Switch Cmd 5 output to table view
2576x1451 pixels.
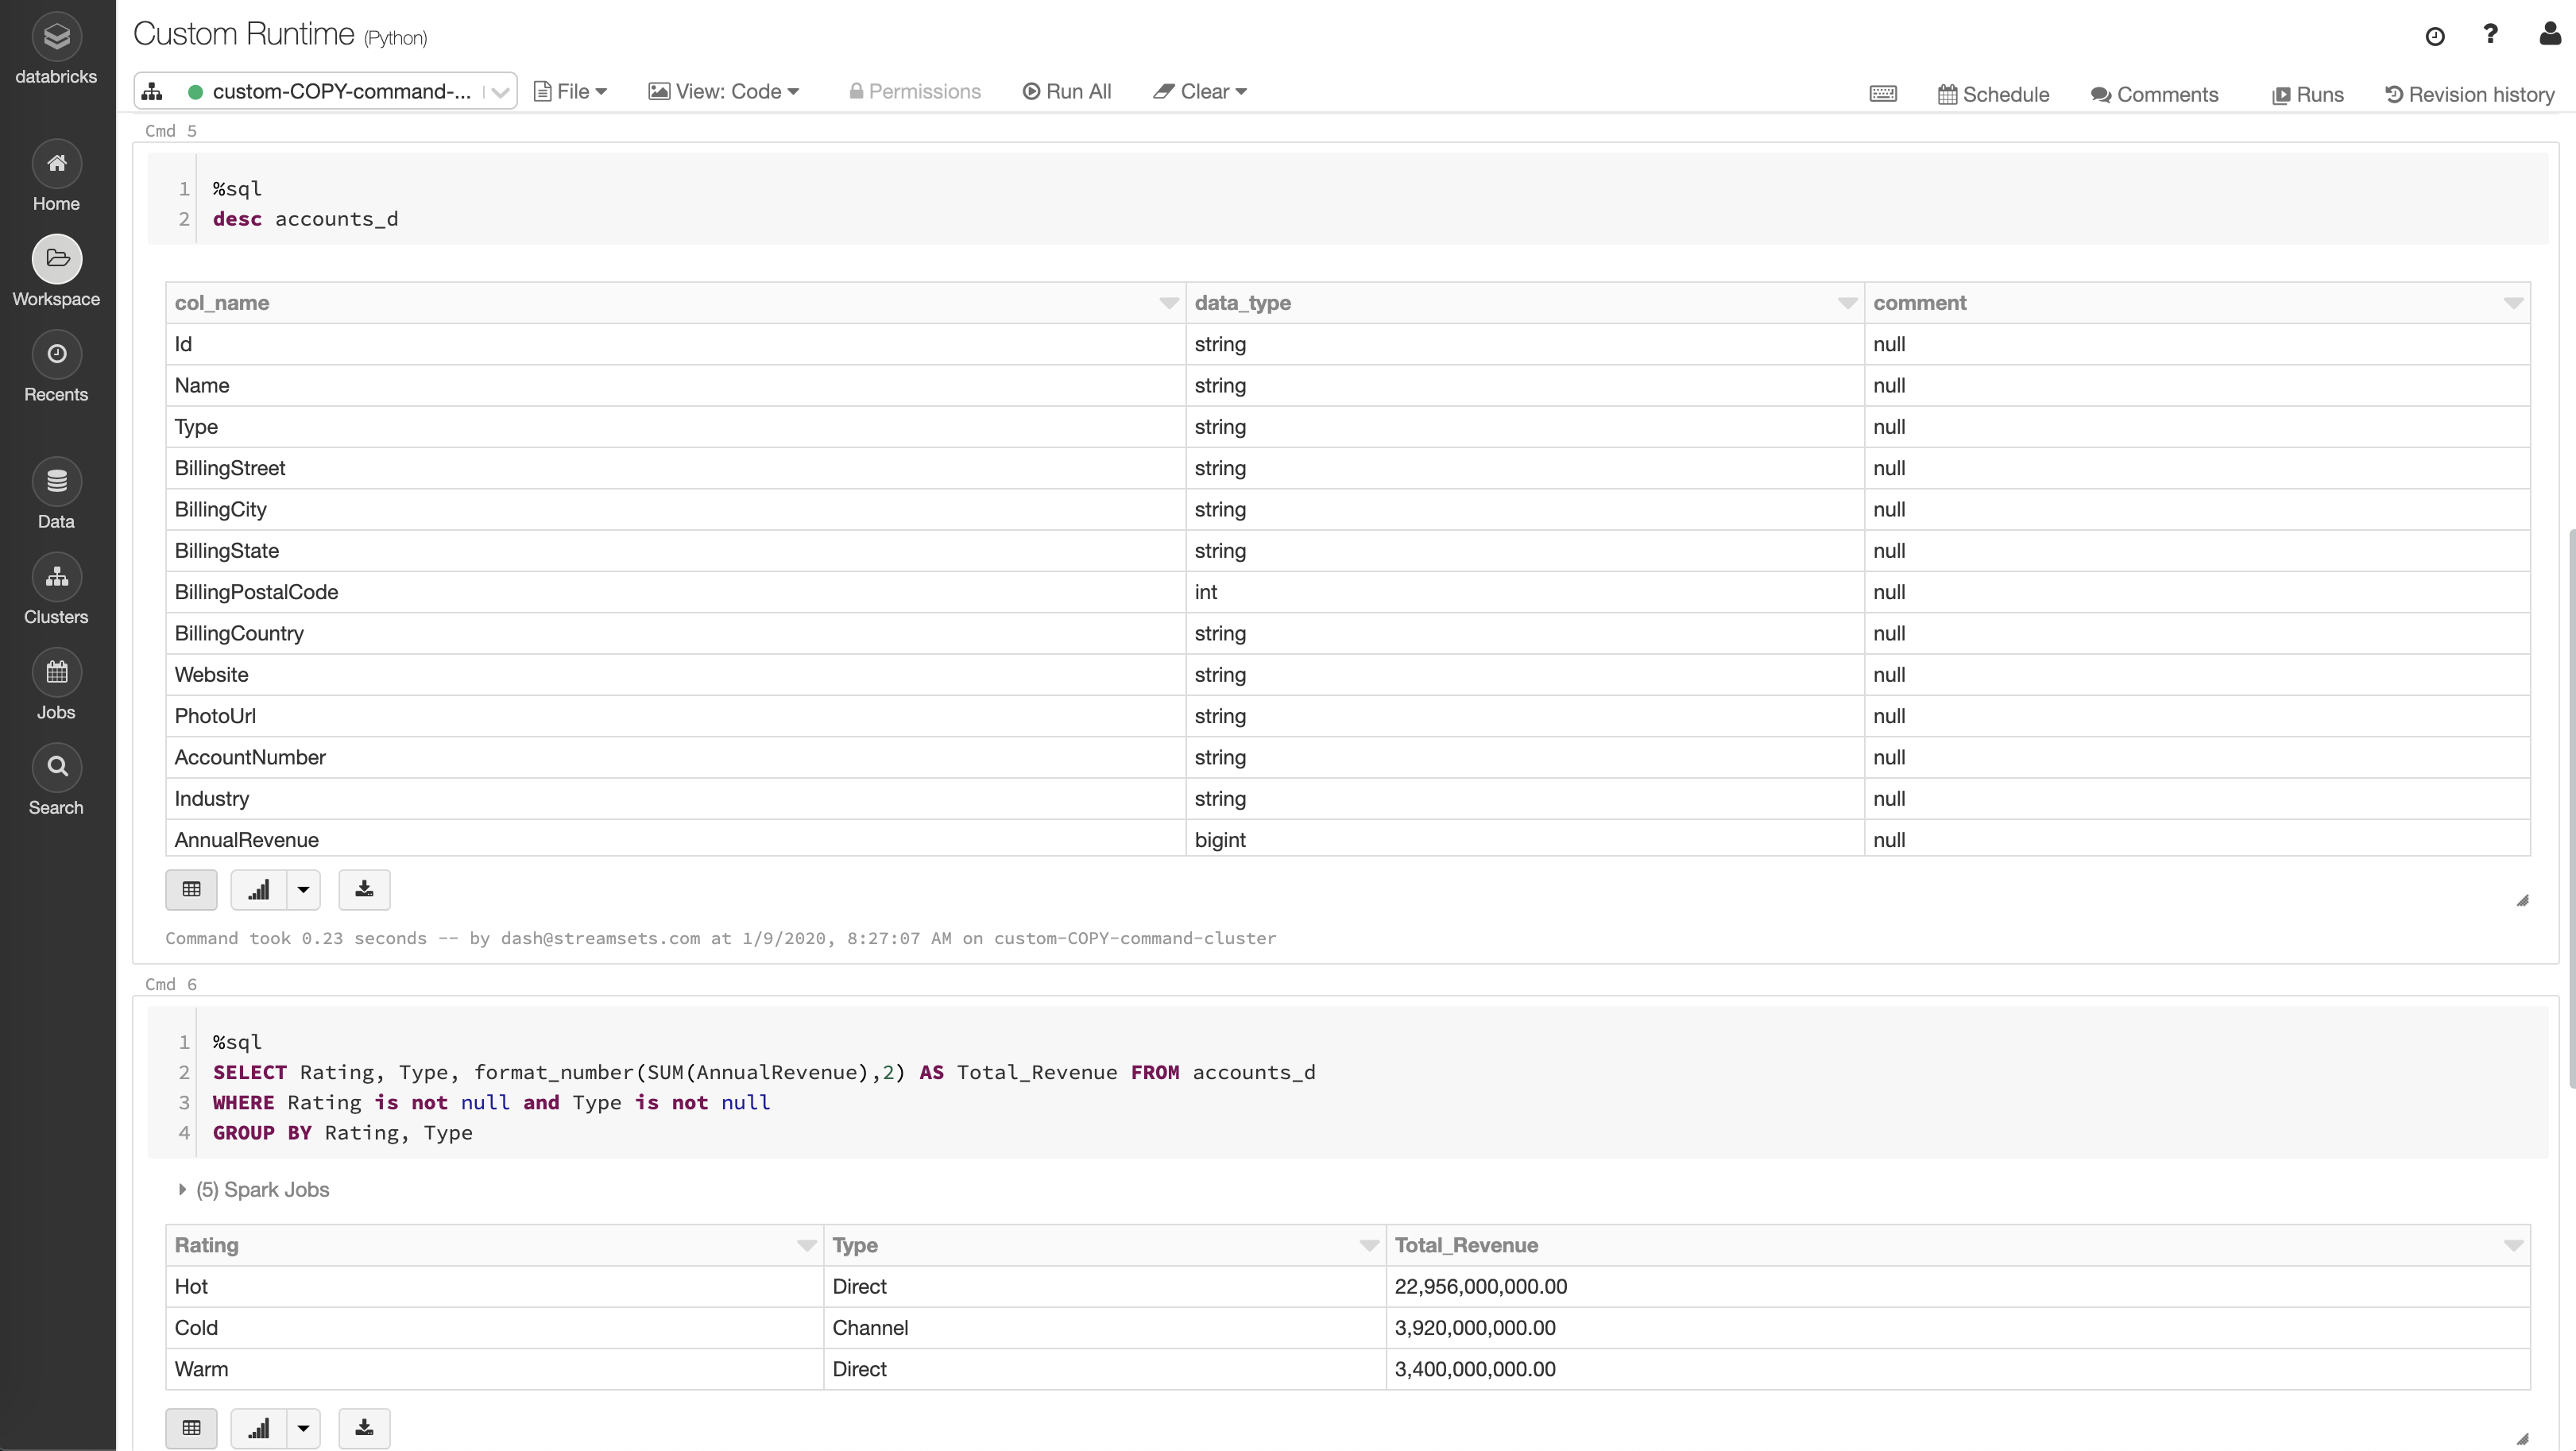[x=191, y=889]
